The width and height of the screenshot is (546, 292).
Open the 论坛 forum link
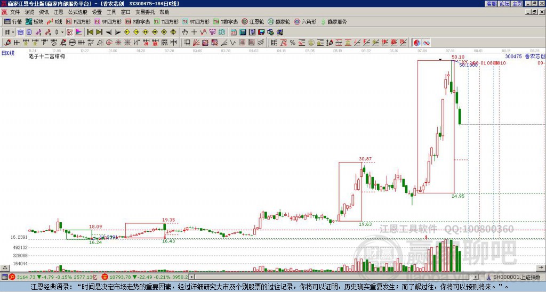coord(504,4)
